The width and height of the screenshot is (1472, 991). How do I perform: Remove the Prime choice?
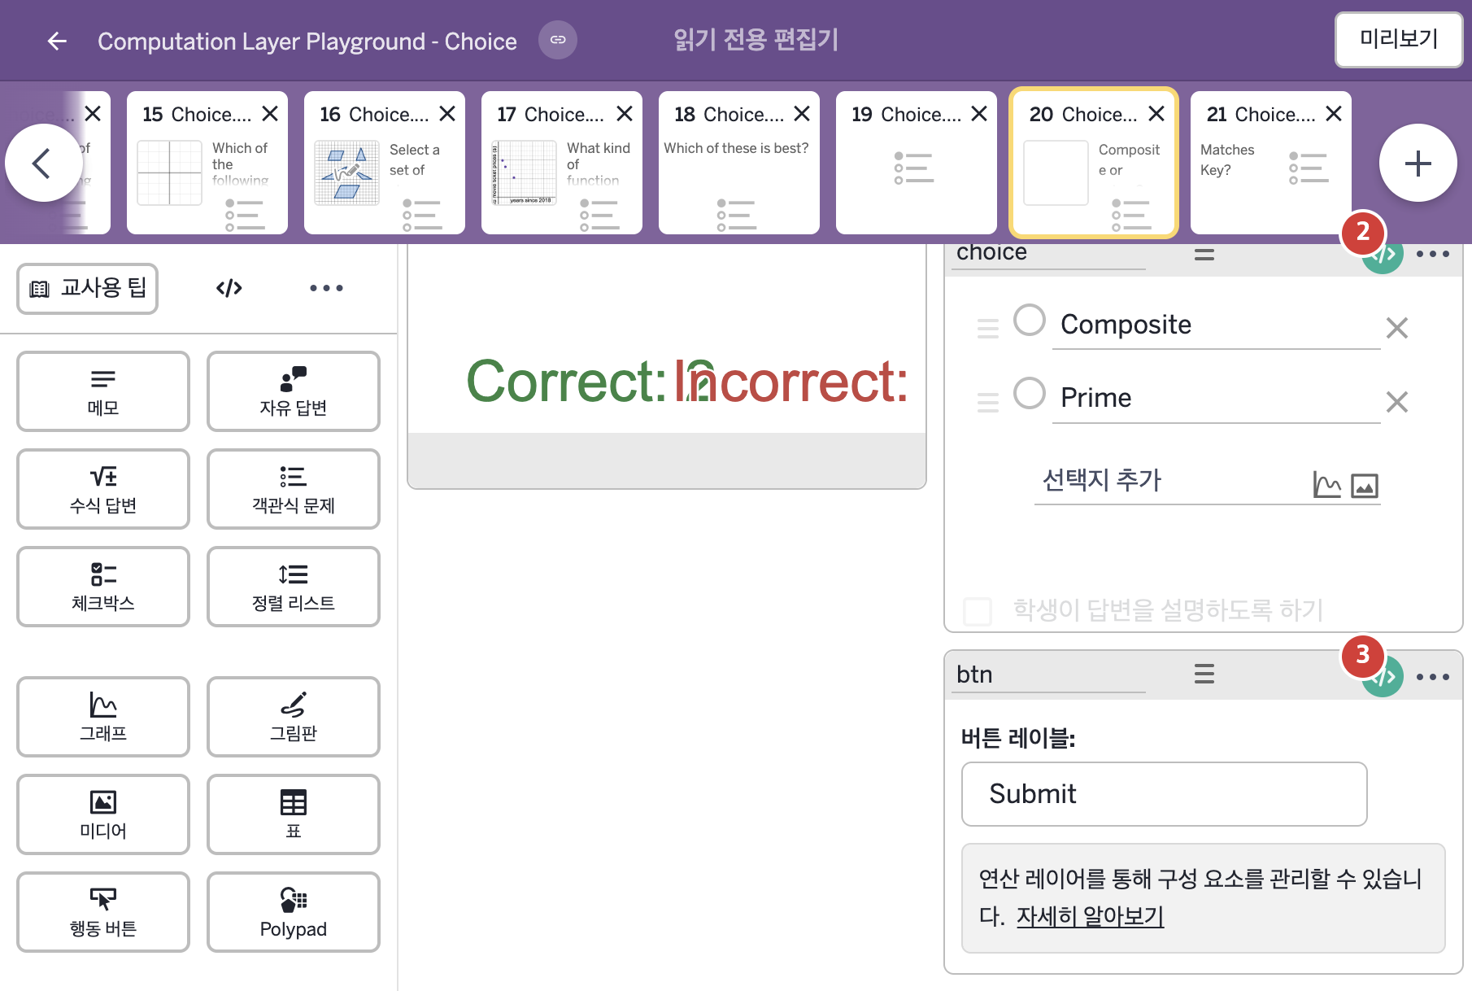[x=1397, y=402]
